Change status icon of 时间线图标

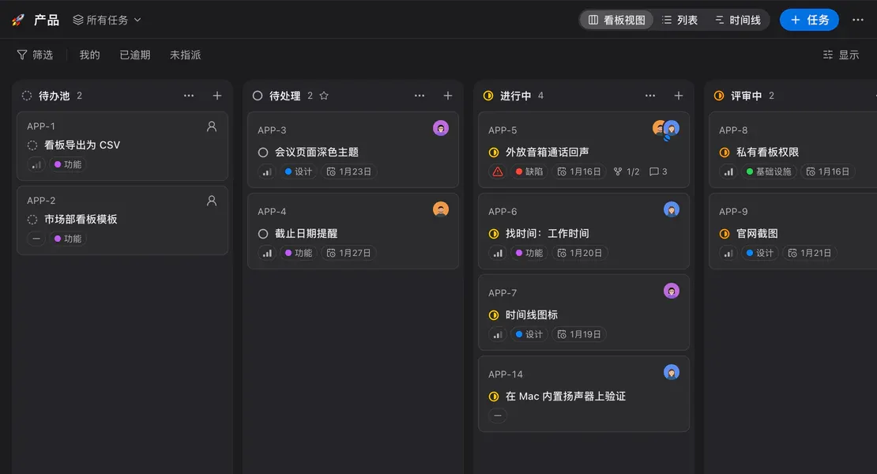click(x=493, y=315)
